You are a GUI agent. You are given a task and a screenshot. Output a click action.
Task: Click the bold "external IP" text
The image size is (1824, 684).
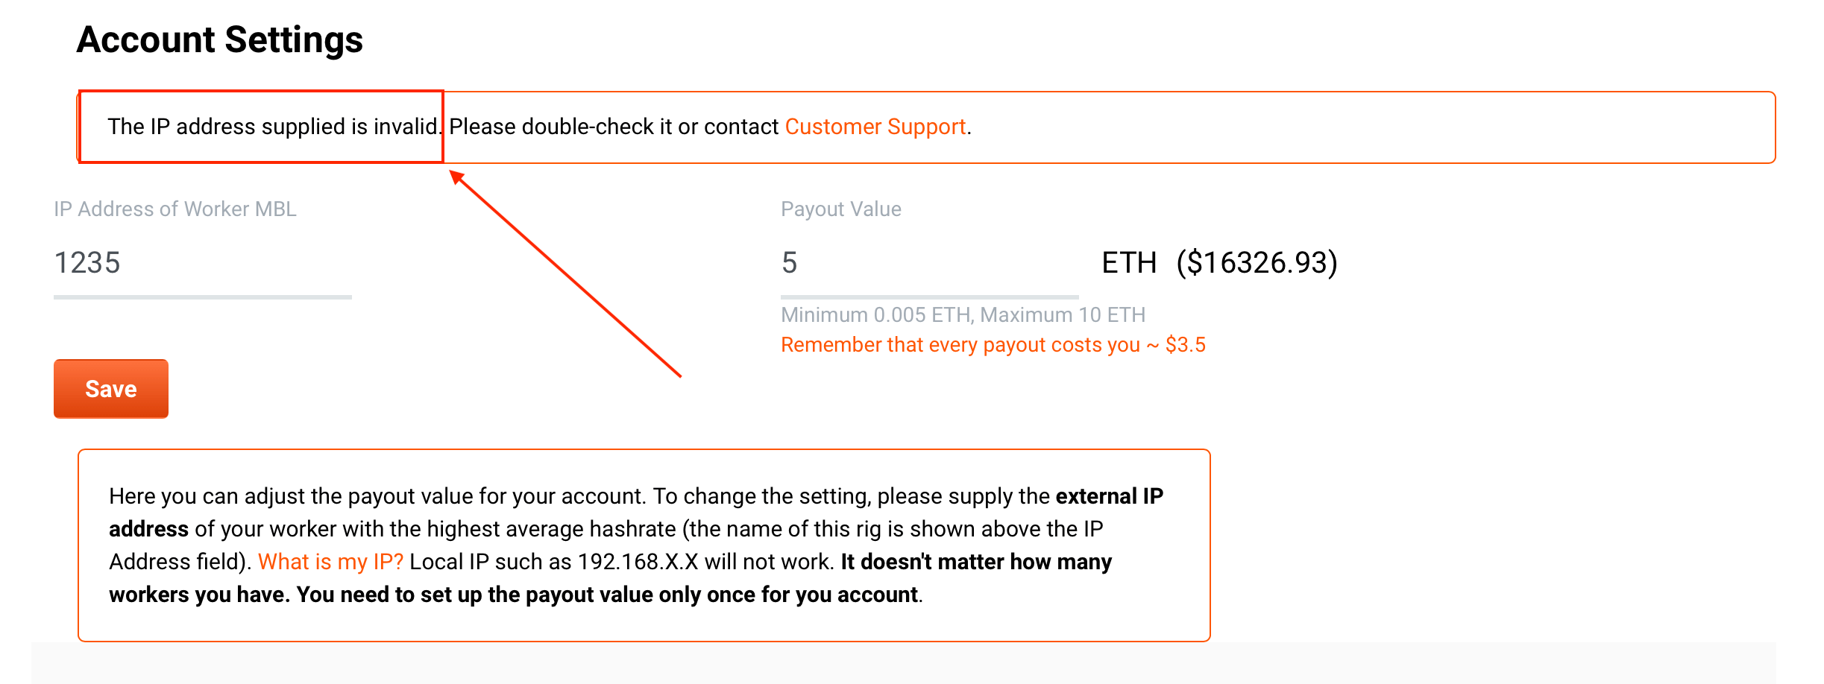[1109, 496]
